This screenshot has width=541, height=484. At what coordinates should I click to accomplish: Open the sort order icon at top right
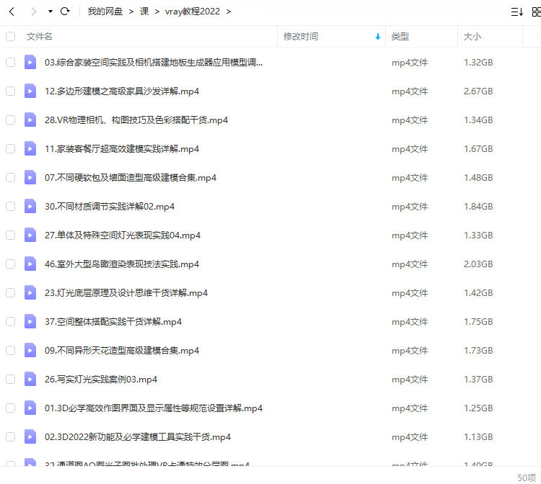[x=516, y=12]
